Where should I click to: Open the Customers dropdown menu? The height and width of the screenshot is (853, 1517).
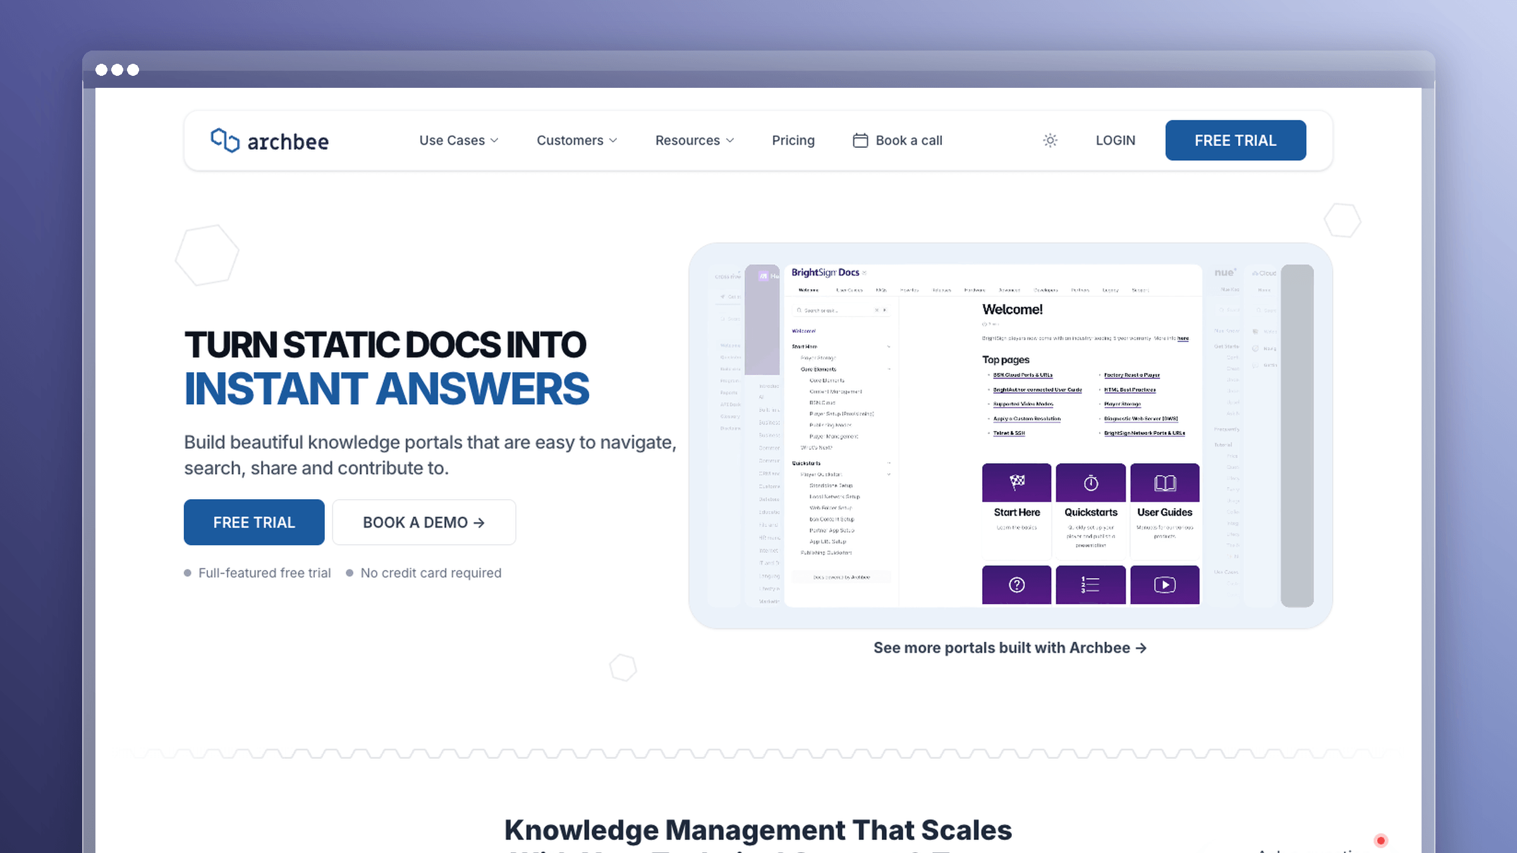tap(576, 140)
